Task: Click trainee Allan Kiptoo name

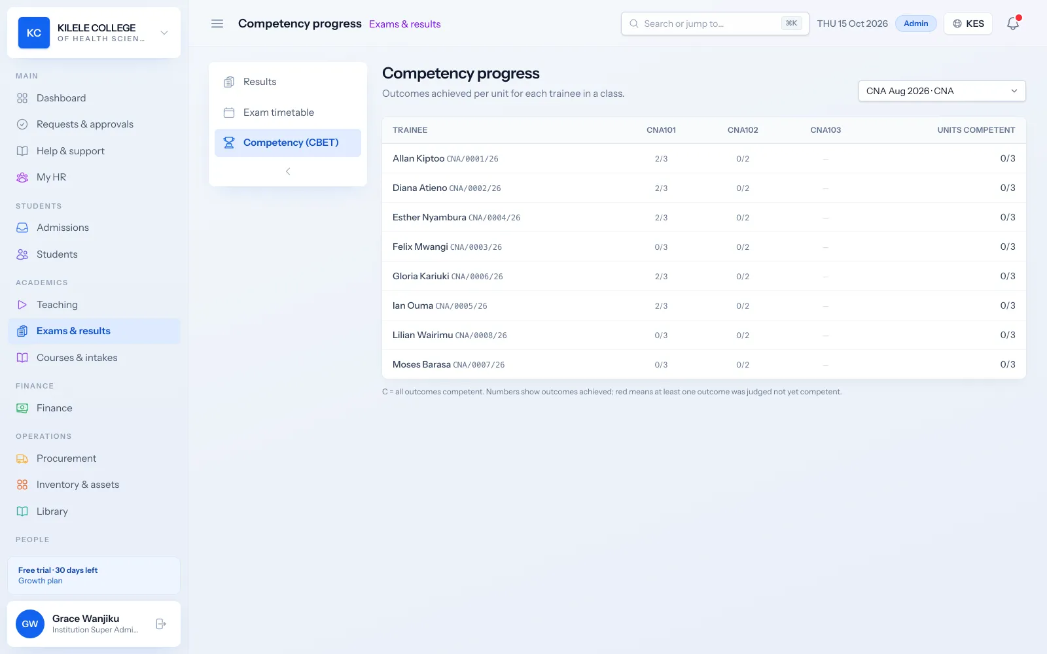Action: pyautogui.click(x=418, y=158)
